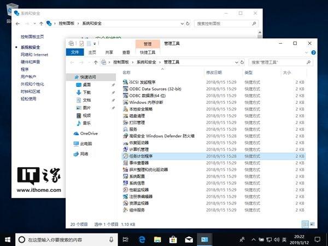Viewport: 328px width, 246px height.
Task: Select the 本地安全策略 icon
Action: (x=125, y=109)
